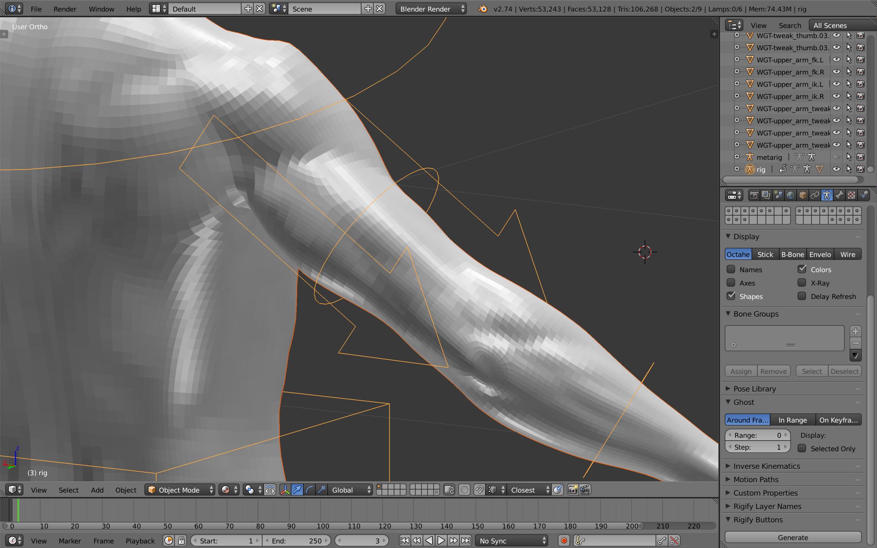Open the Render menu
Screen dimensions: 877x548
(65, 9)
